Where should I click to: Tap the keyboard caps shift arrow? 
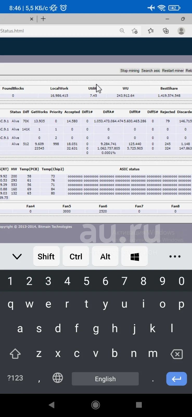(15, 354)
